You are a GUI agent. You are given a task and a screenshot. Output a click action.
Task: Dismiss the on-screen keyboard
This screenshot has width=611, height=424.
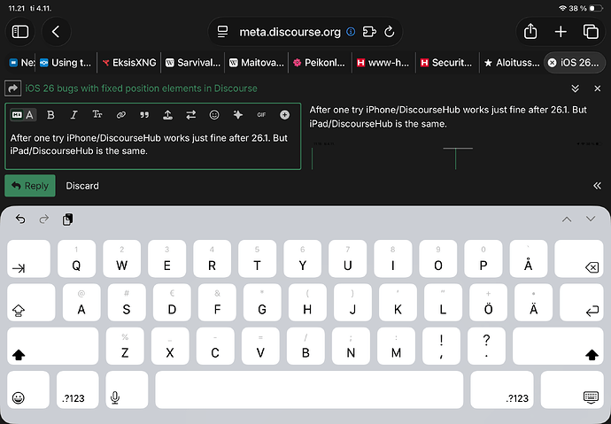(x=572, y=389)
